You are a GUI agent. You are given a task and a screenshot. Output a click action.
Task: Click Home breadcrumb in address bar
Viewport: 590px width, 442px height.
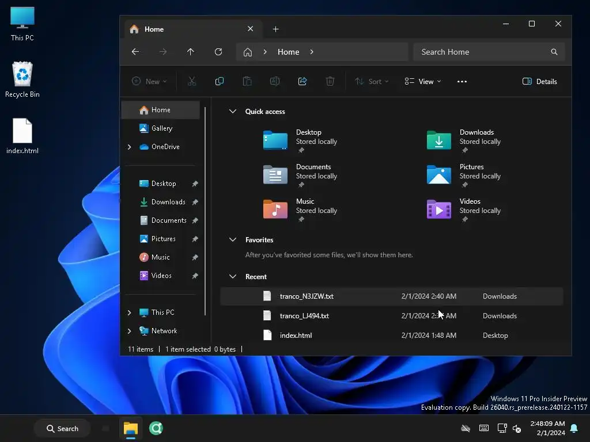[288, 52]
